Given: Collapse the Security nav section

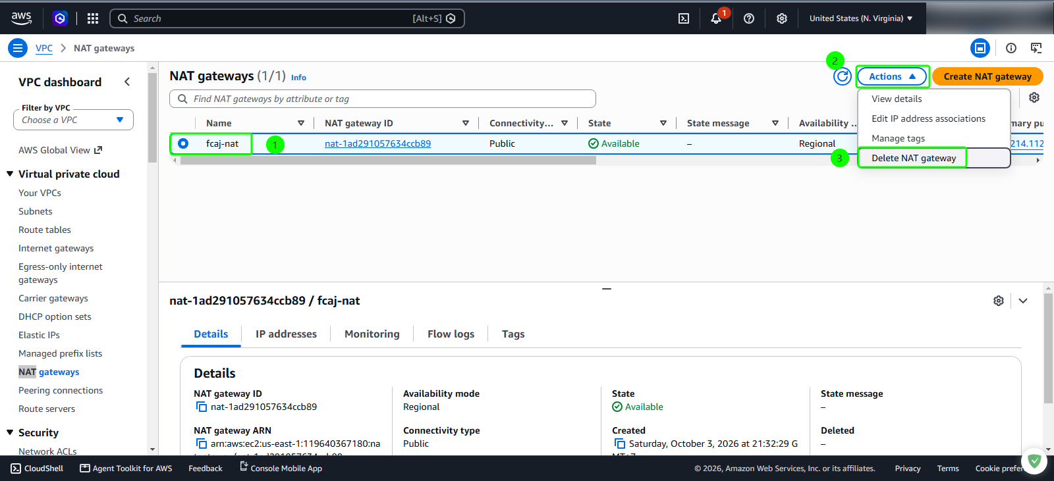Looking at the screenshot, I should click(x=10, y=432).
